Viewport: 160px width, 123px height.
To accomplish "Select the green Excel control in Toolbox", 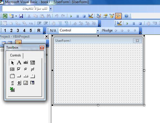I will coord(12,90).
